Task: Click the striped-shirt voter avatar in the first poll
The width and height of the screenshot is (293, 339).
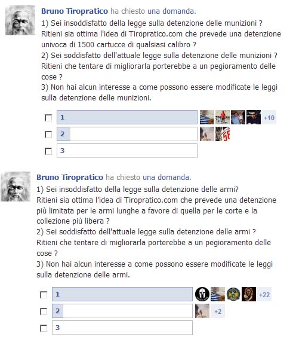Action: tap(207, 117)
